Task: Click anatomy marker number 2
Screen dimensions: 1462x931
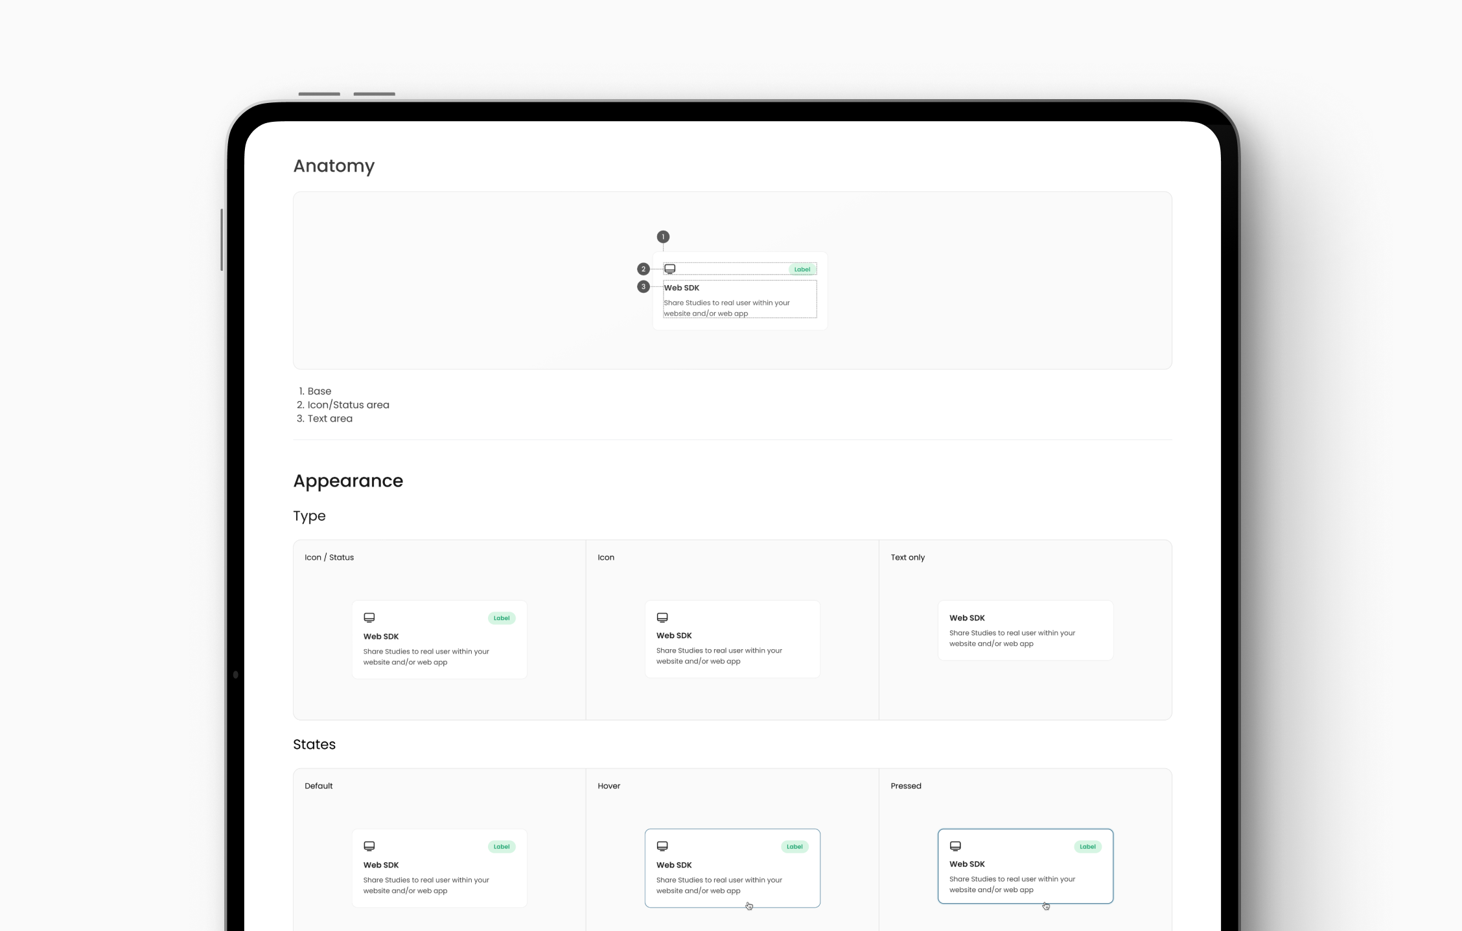Action: click(x=643, y=269)
